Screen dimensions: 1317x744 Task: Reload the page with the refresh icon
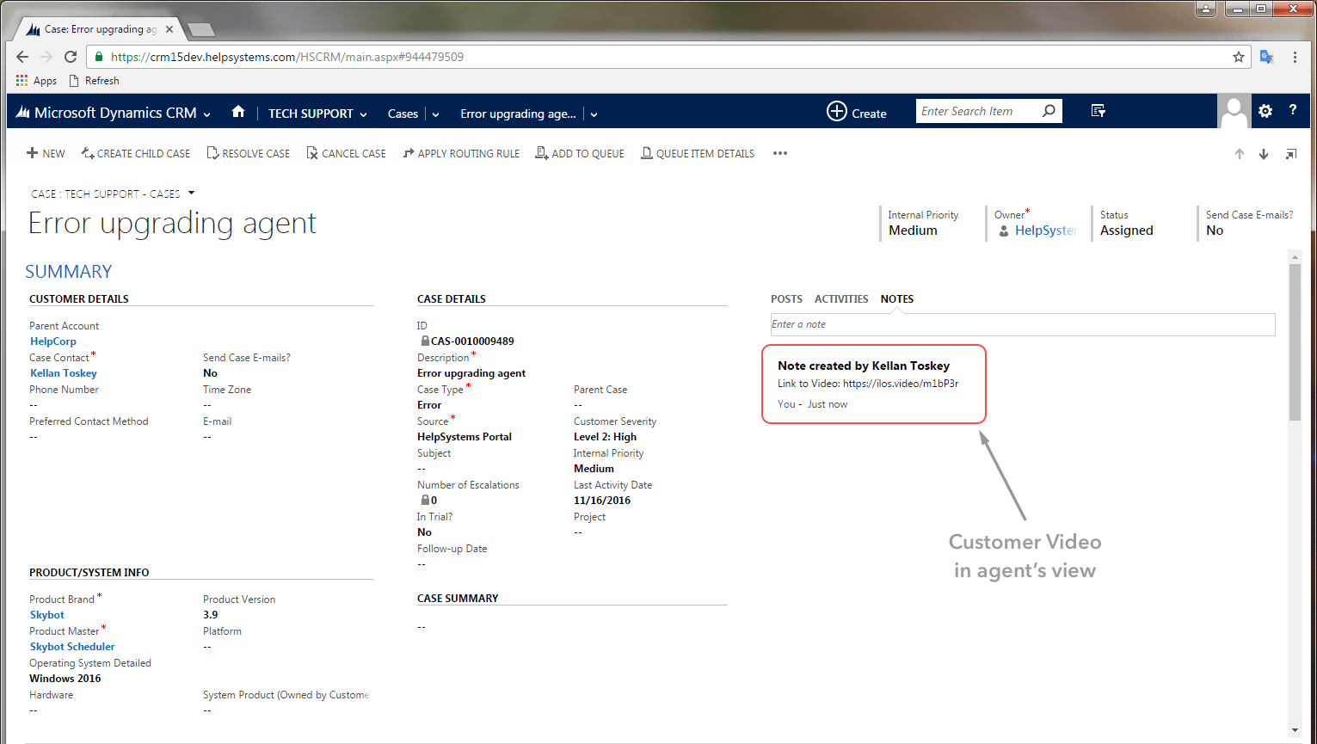(71, 57)
